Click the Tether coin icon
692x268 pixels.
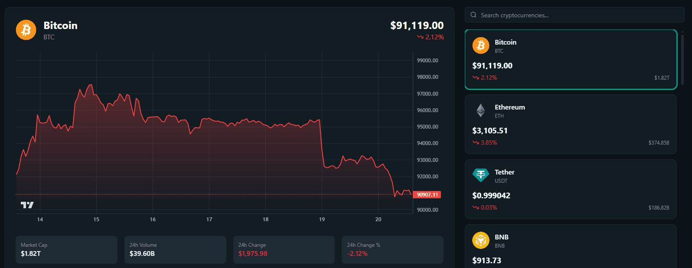(480, 175)
